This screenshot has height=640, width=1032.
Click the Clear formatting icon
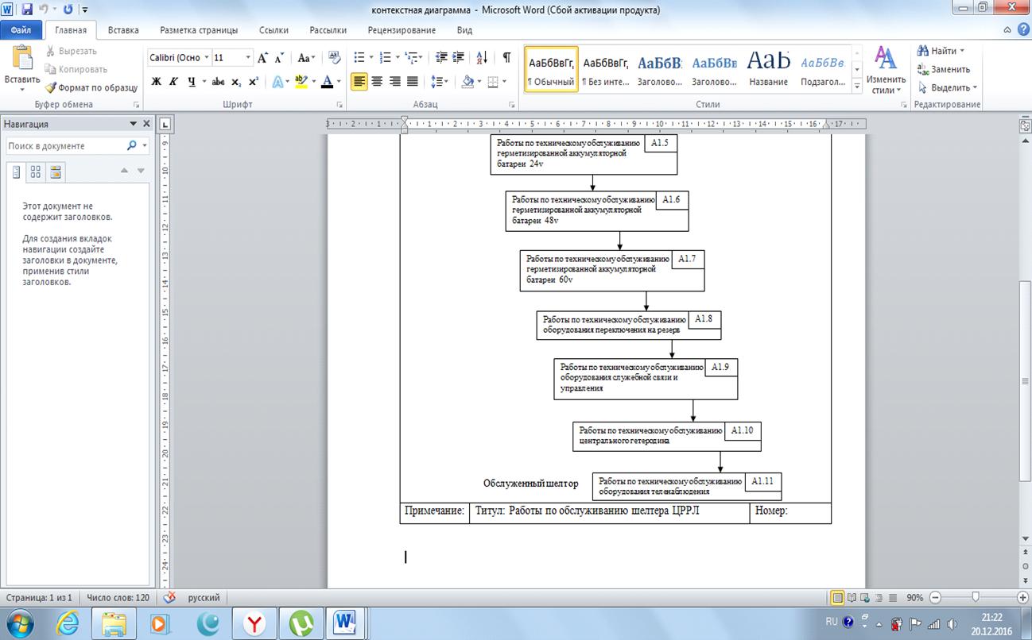(334, 58)
